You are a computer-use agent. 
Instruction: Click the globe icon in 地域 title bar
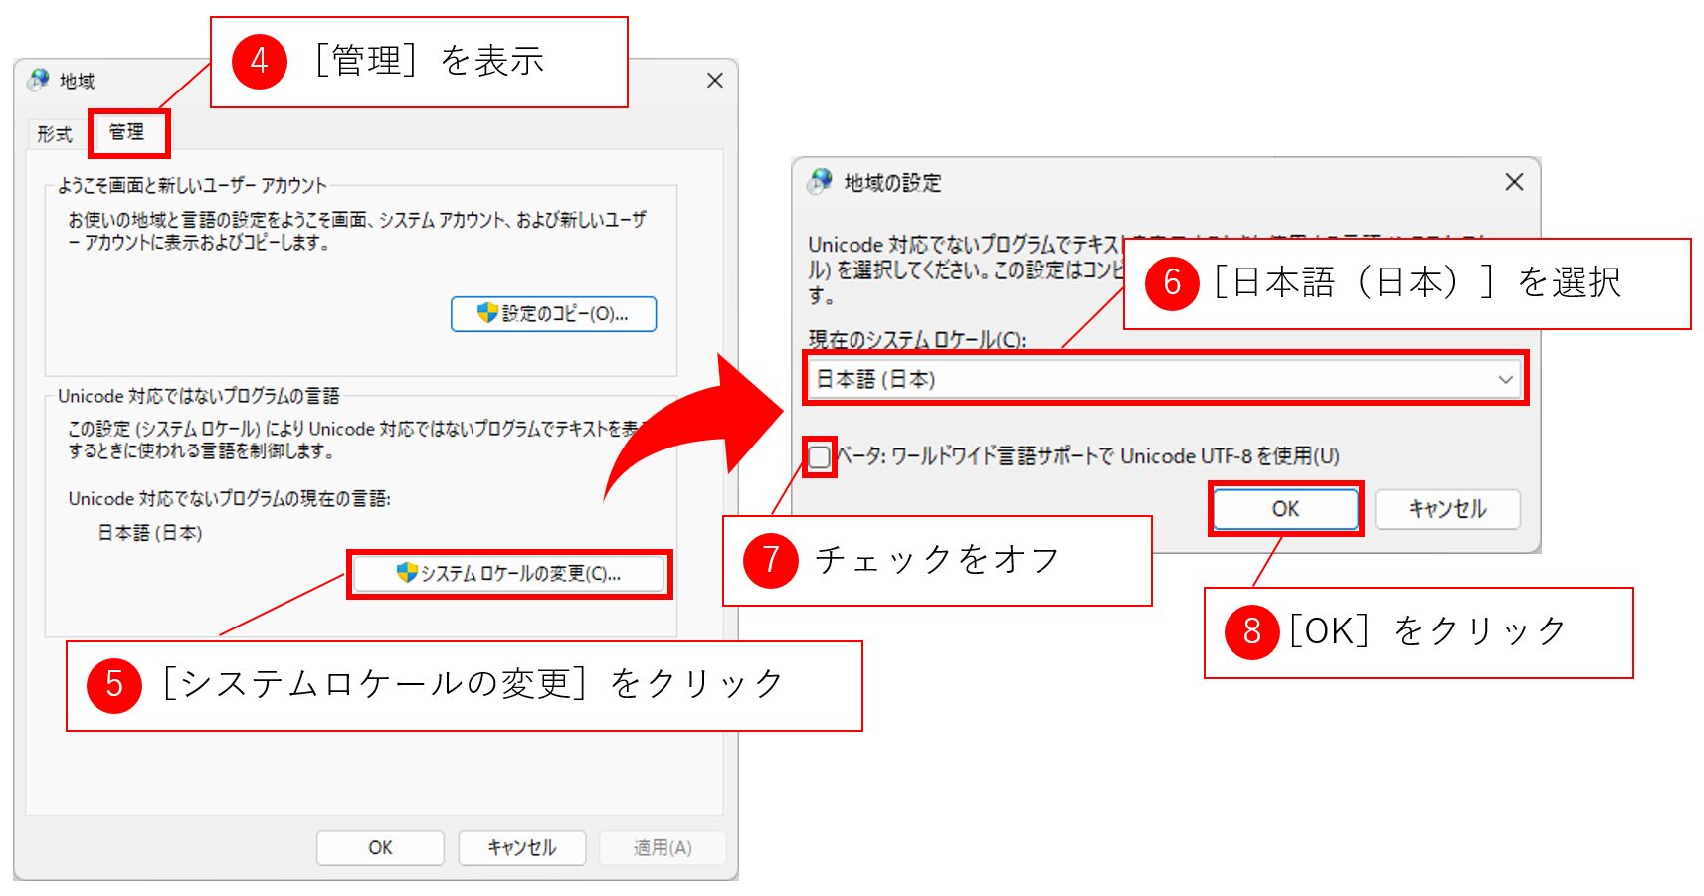pos(39,80)
